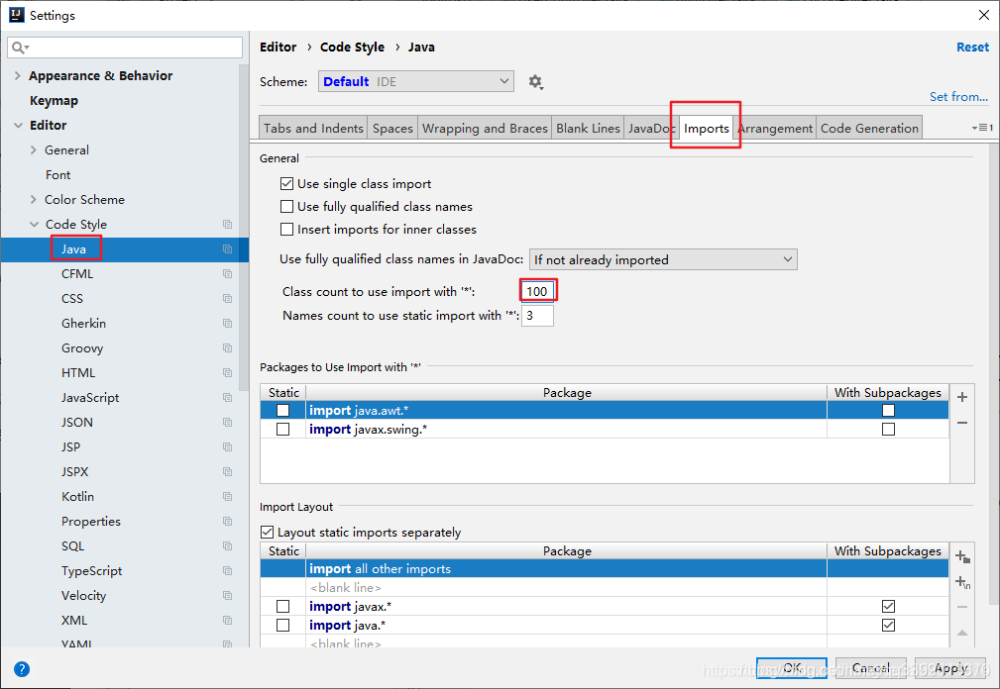Viewport: 1000px width, 689px height.
Task: Click copy icon beside JSON
Action: (x=227, y=422)
